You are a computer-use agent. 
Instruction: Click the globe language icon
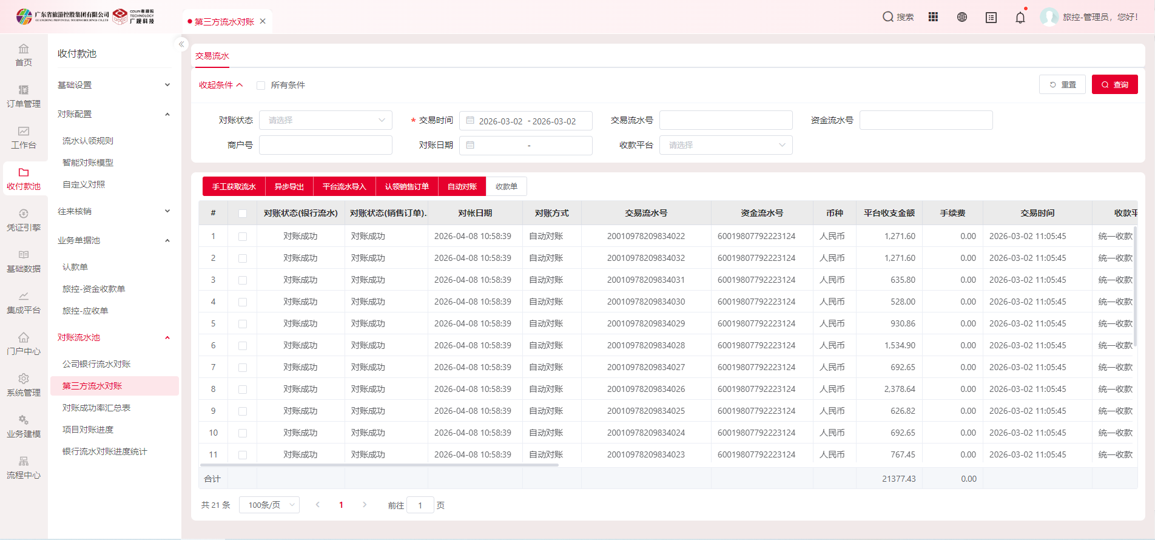pos(962,17)
